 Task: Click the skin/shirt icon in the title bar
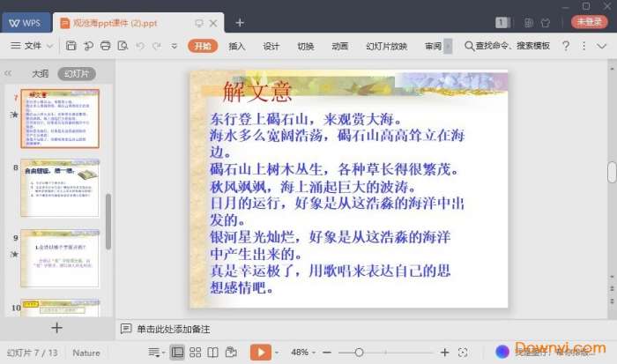[x=546, y=23]
